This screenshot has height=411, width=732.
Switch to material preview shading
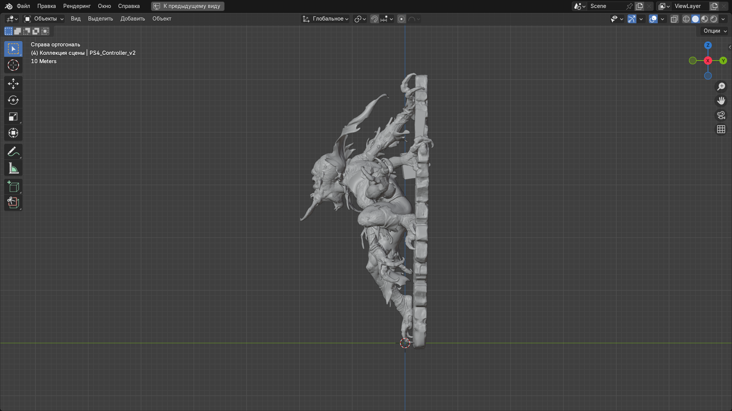705,19
